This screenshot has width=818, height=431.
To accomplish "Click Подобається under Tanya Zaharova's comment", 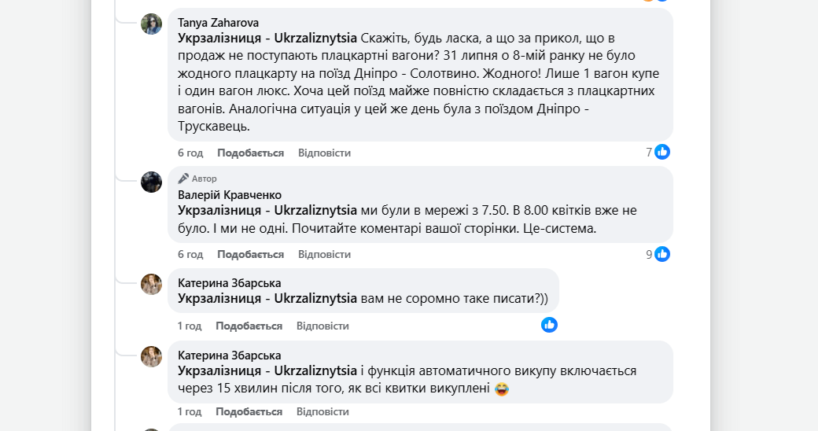I will 250,153.
